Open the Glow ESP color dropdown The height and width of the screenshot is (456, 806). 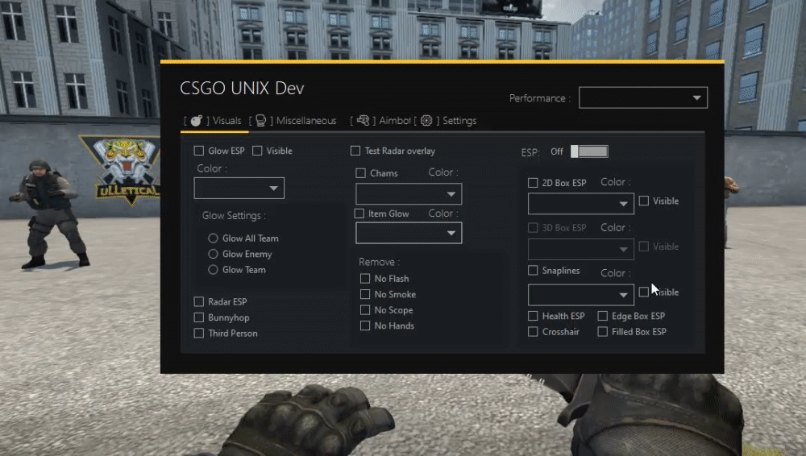[x=239, y=189]
